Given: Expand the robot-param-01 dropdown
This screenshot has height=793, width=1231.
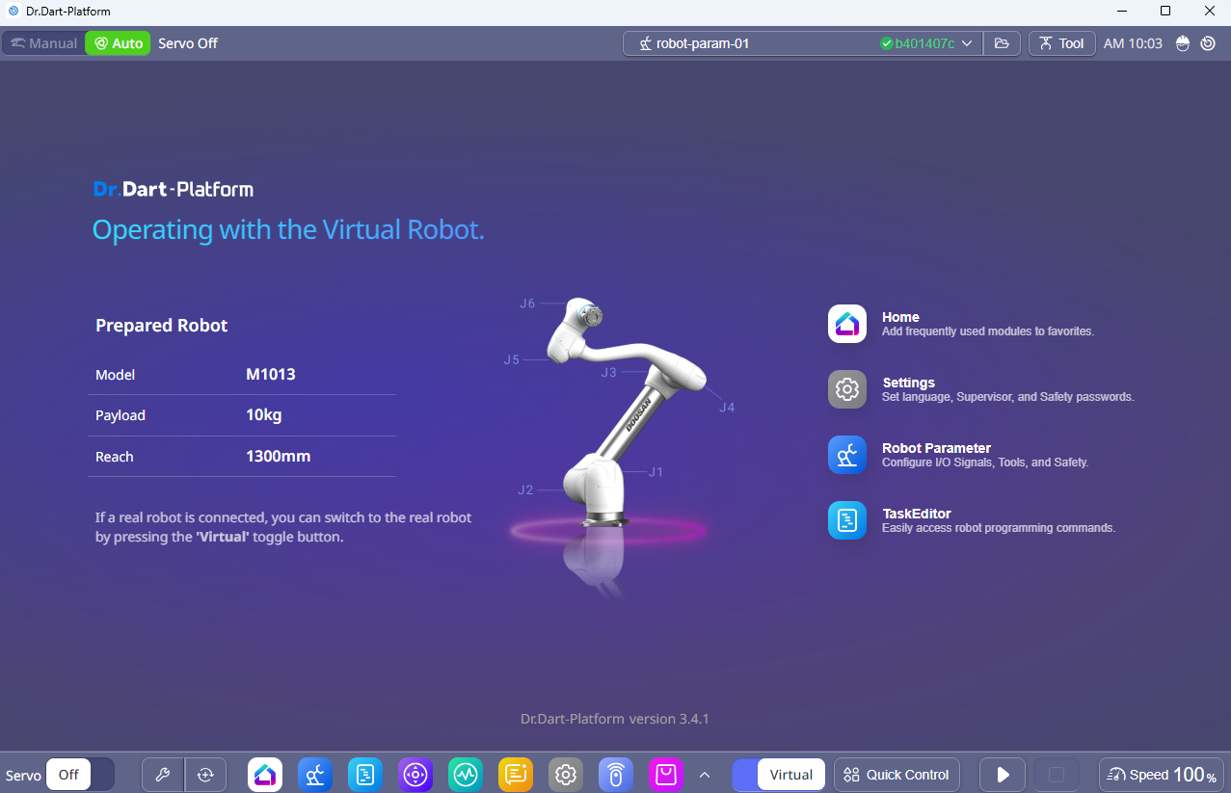Looking at the screenshot, I should 967,43.
